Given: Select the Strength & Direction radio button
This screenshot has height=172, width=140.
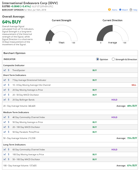Looking at the screenshot, I should pos(113,59).
